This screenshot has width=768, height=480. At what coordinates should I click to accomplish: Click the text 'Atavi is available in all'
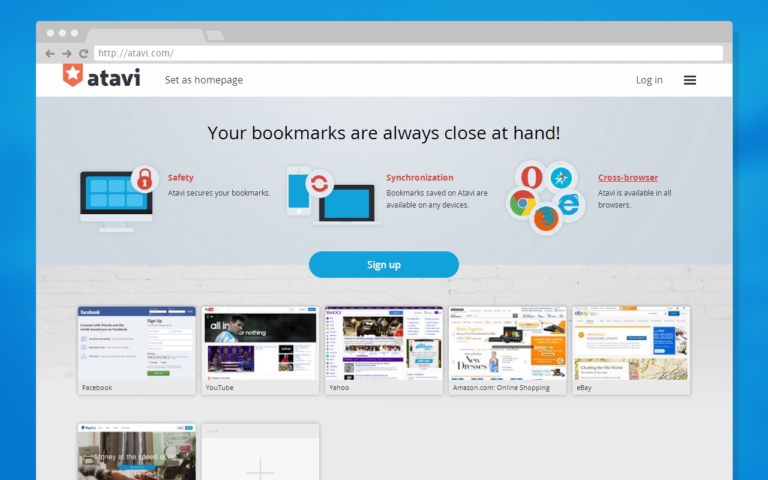coord(635,193)
